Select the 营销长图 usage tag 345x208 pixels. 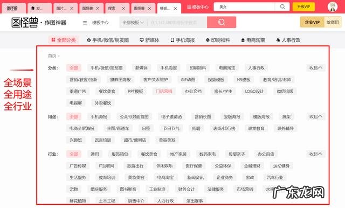click(203, 116)
